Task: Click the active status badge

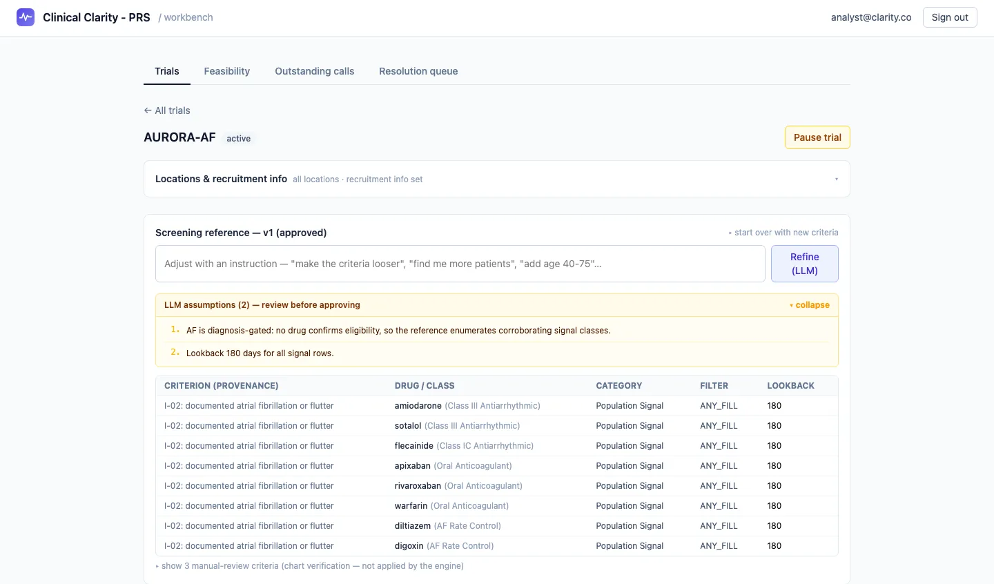Action: (x=239, y=138)
